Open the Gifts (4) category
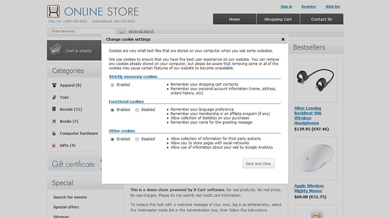This screenshot has height=218, width=390. pos(67,145)
